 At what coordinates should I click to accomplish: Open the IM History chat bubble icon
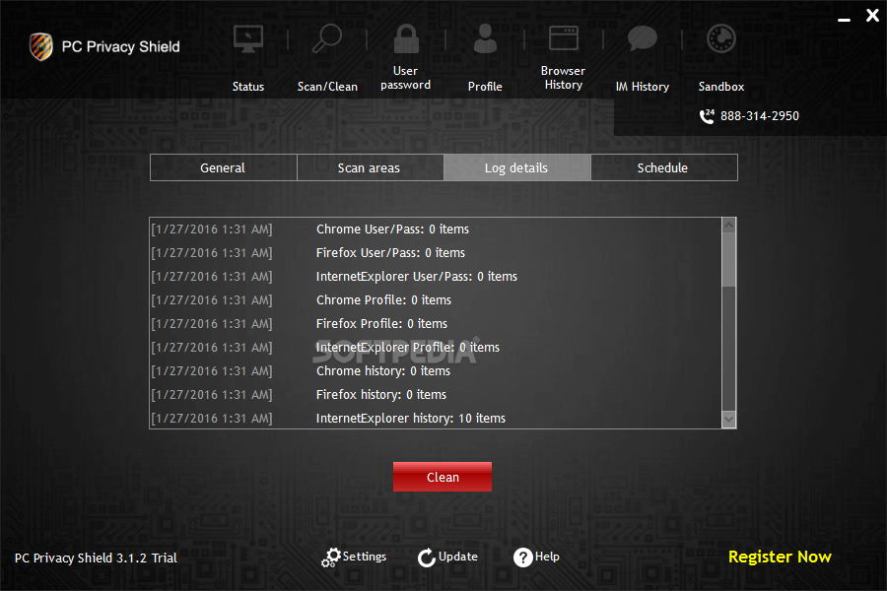pyautogui.click(x=642, y=38)
